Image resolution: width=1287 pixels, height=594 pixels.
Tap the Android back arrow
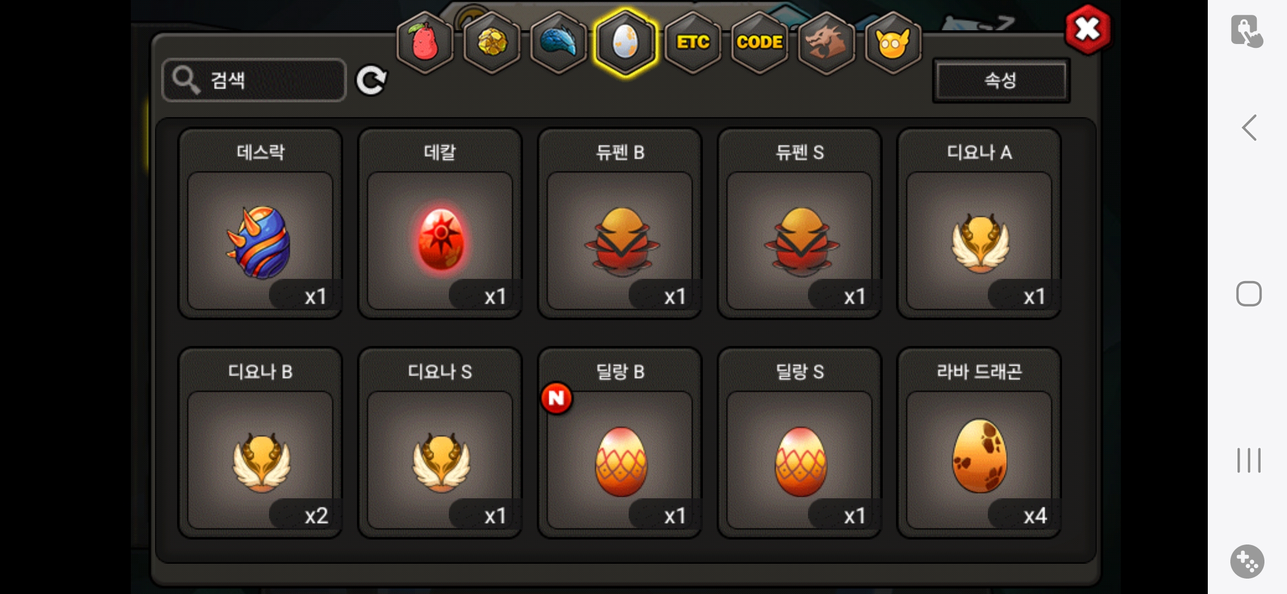click(x=1248, y=128)
